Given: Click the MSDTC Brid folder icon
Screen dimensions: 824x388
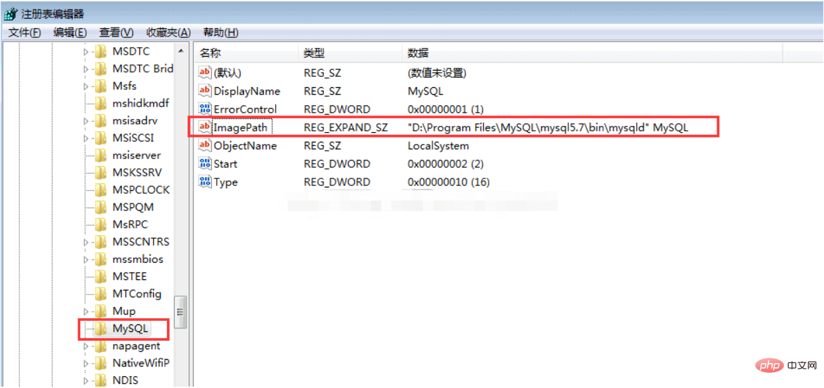Looking at the screenshot, I should tap(100, 68).
